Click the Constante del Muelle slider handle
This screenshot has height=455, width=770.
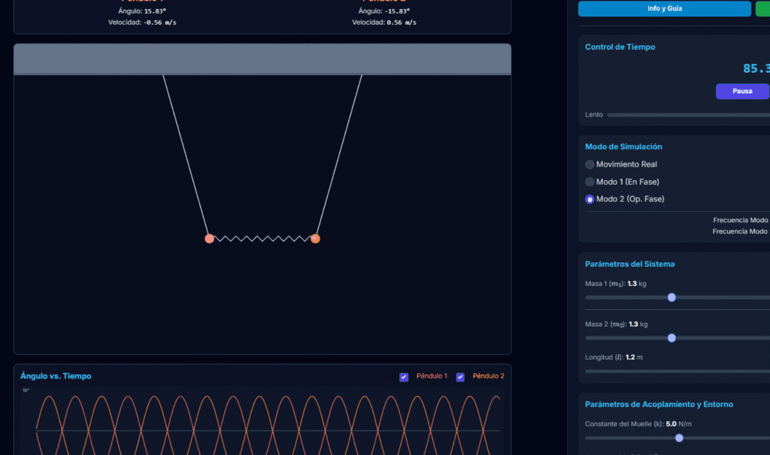(x=679, y=438)
